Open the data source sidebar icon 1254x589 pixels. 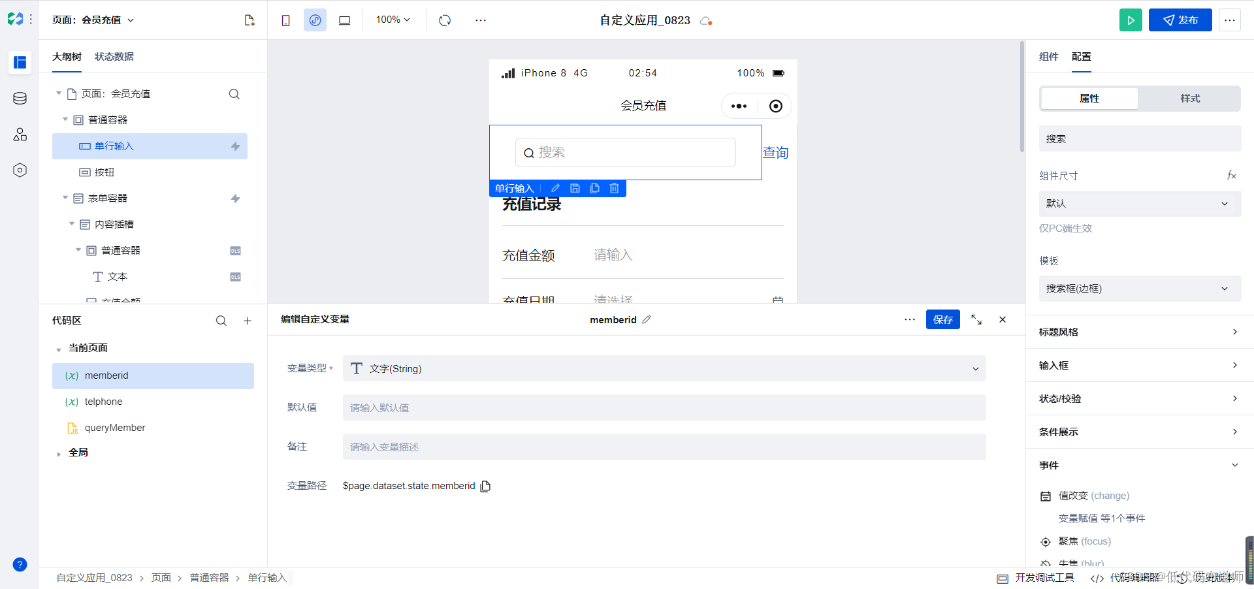(x=20, y=99)
